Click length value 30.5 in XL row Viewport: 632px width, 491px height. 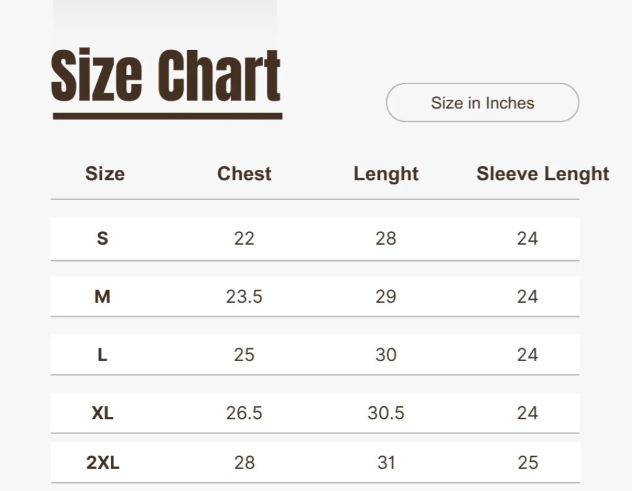(x=386, y=413)
